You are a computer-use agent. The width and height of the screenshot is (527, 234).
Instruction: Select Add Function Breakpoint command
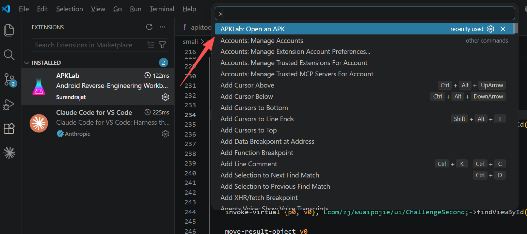364,153
